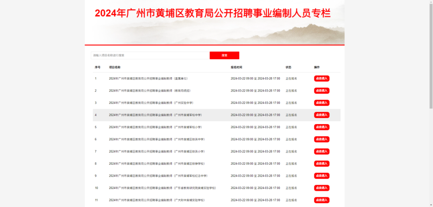Select project name ending （广州实验中学）
Screen dimensions: 433x207
point(152,103)
